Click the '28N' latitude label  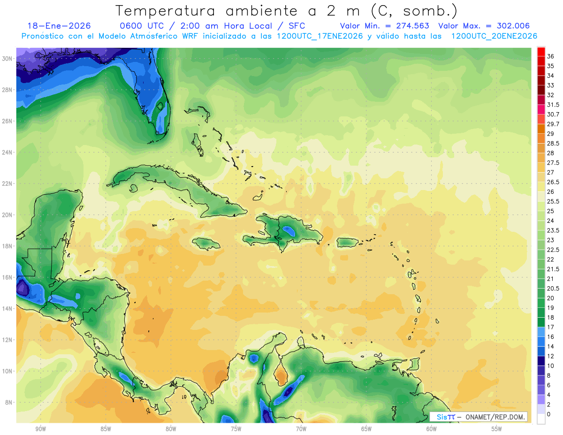click(7, 90)
